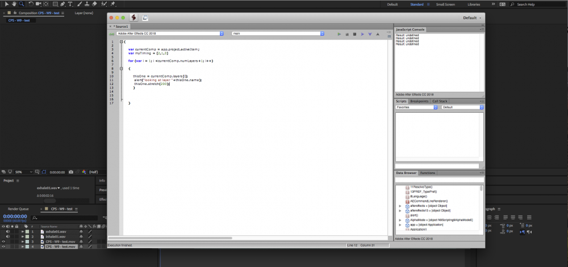Select the Pan Behind anchor point tool
Screen dimensions: 568x267
coord(46,4)
